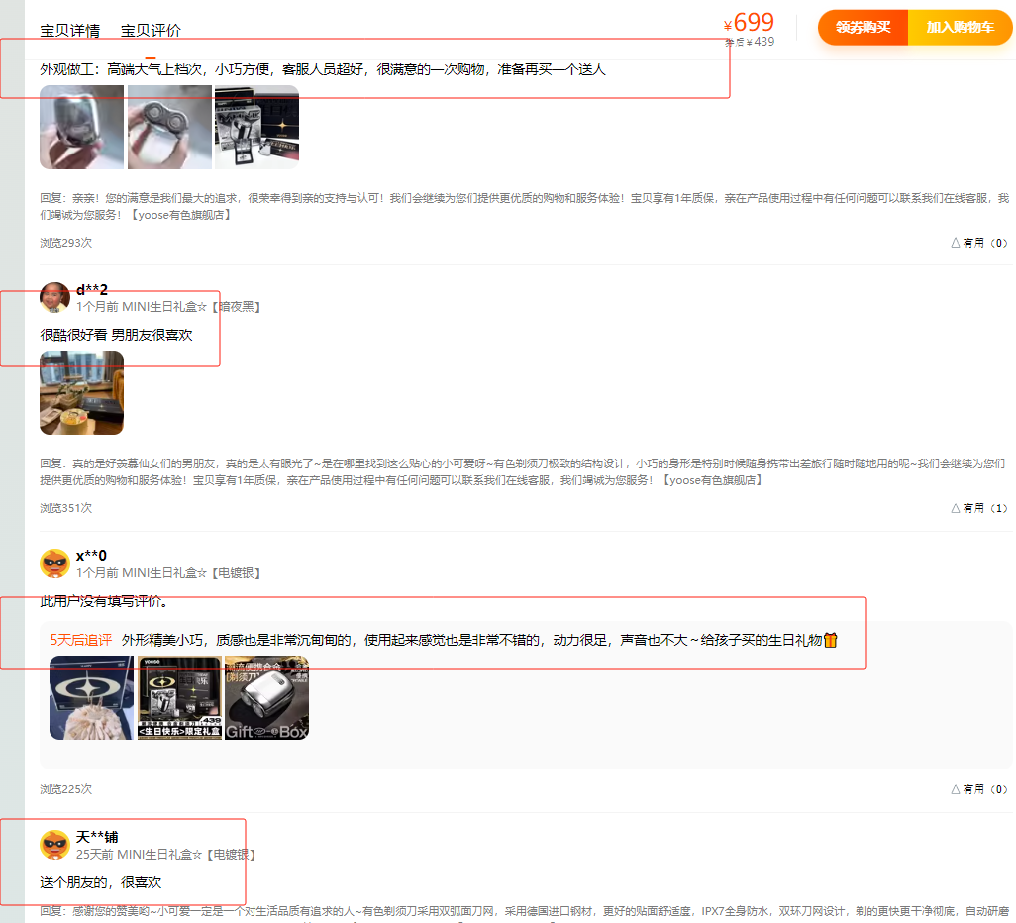Mark the 浏览293次 review as 有用
This screenshot has height=923, width=1016.
[x=979, y=243]
